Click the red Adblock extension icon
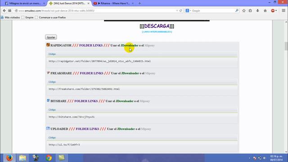Image resolution: width=288 pixels, height=162 pixels. [x=273, y=11]
